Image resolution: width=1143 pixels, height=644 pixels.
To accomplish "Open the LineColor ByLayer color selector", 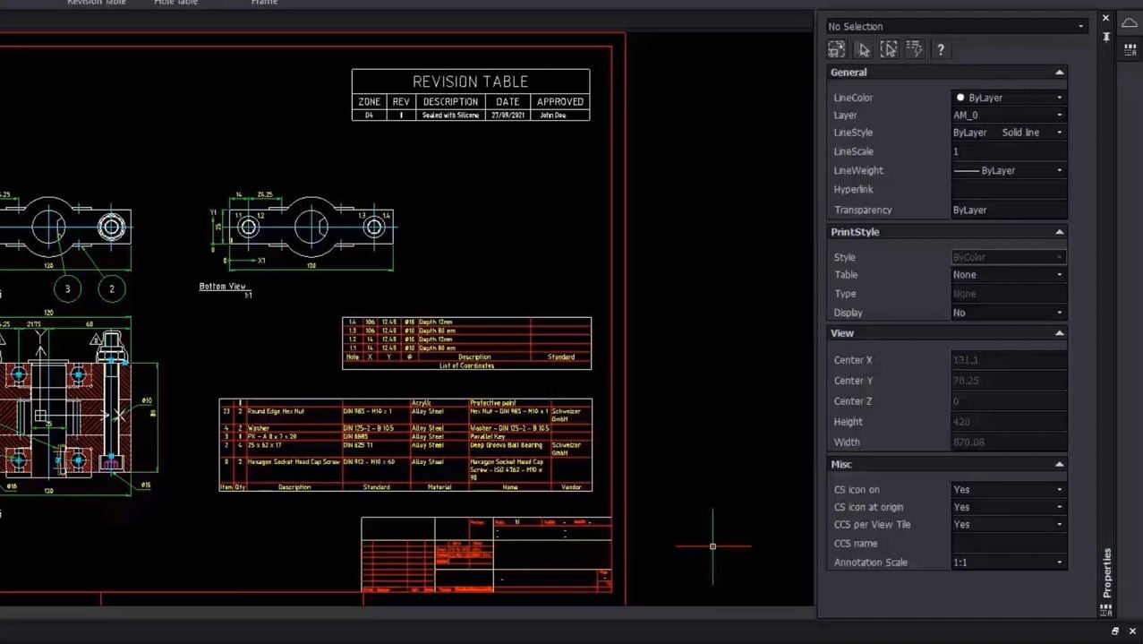I will click(1059, 97).
